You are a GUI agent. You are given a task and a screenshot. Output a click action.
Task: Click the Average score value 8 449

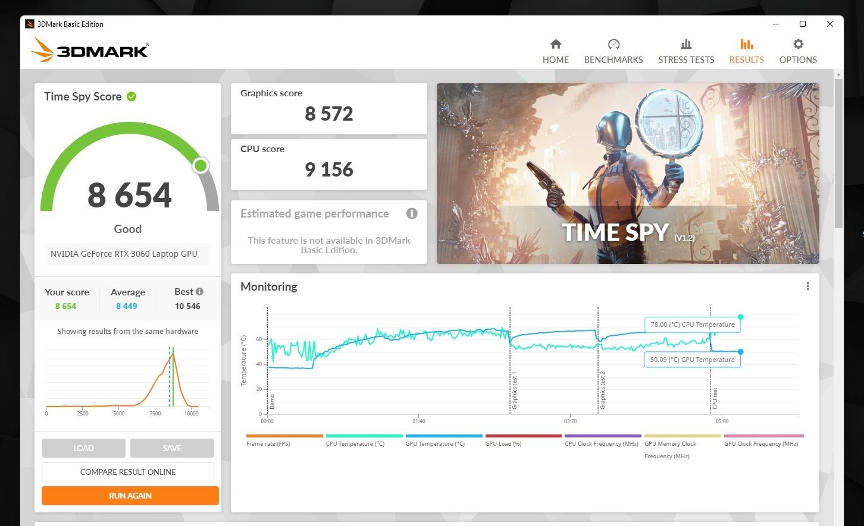coord(127,306)
